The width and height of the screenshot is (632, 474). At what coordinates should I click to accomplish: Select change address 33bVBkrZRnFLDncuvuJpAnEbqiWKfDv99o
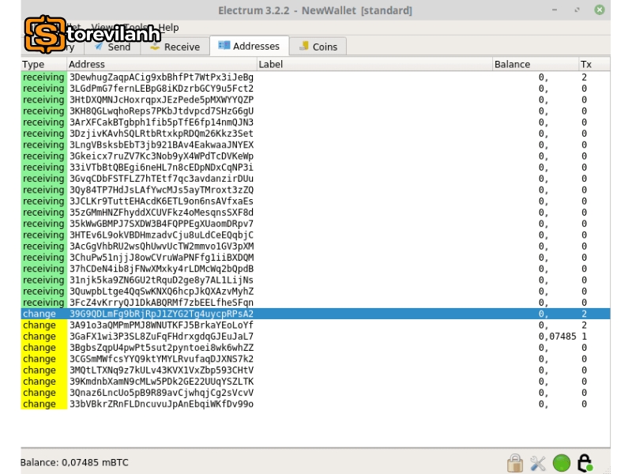[x=161, y=404]
